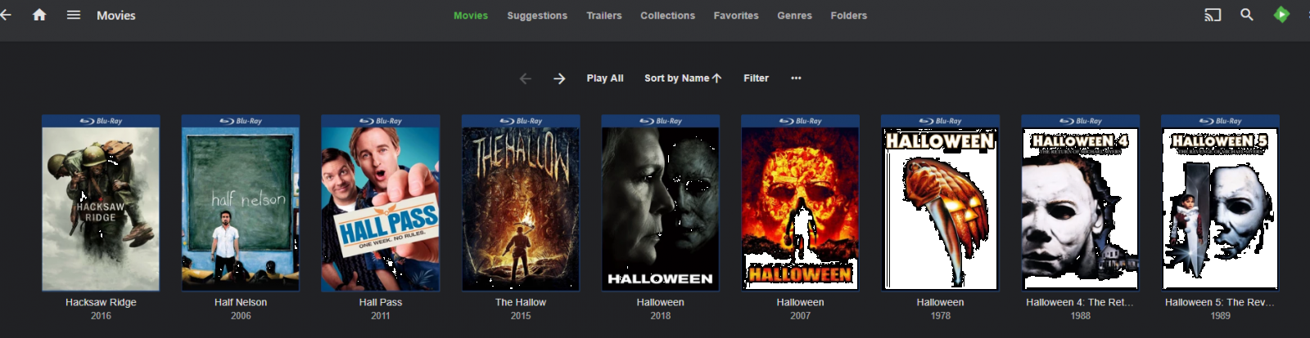
Task: Open the Trailers tab
Action: [604, 16]
